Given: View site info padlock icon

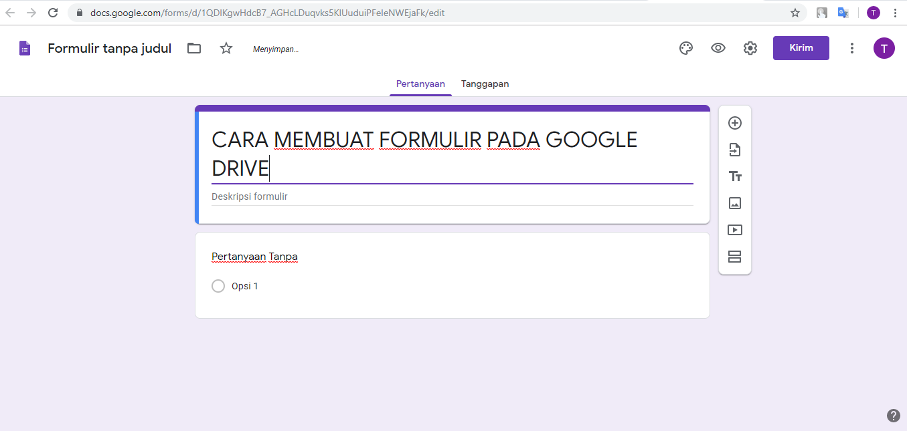Looking at the screenshot, I should coord(80,13).
